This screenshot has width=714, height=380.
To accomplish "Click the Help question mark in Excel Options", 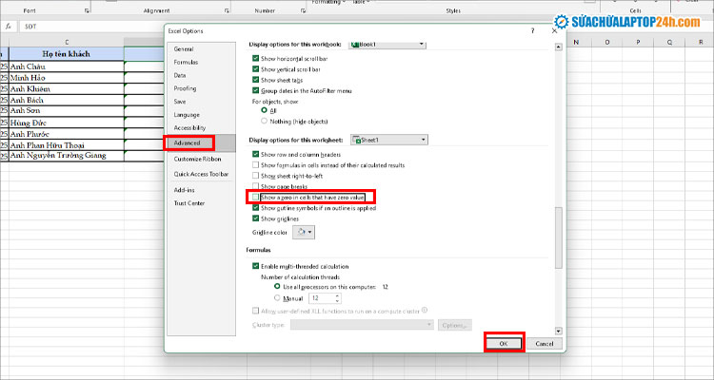I will tap(531, 31).
